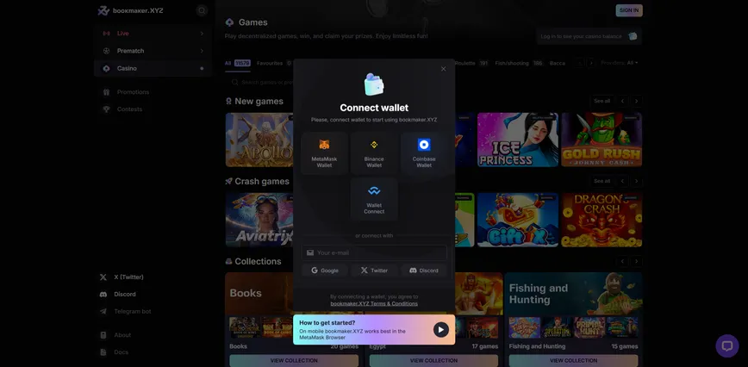Image resolution: width=748 pixels, height=367 pixels.
Task: Show previous New games with left arrow
Action: [622, 101]
